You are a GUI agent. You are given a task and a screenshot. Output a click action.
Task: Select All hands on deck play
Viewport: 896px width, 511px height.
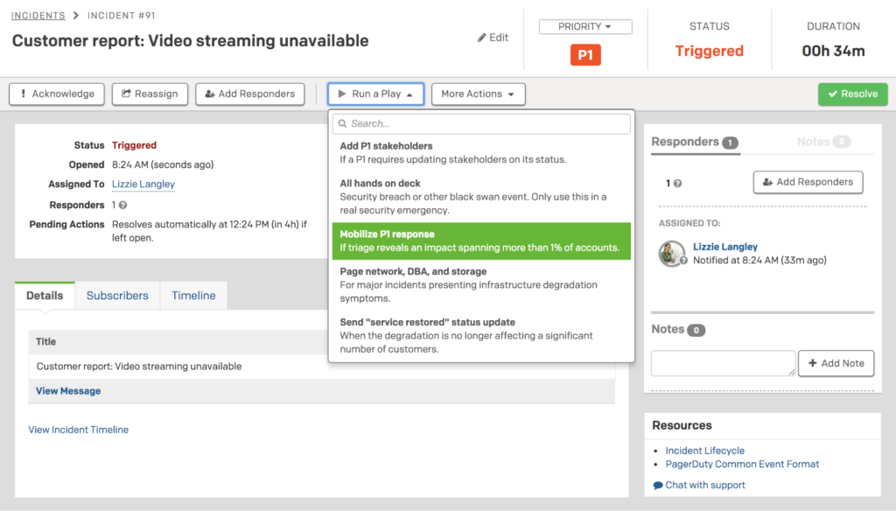(x=482, y=197)
